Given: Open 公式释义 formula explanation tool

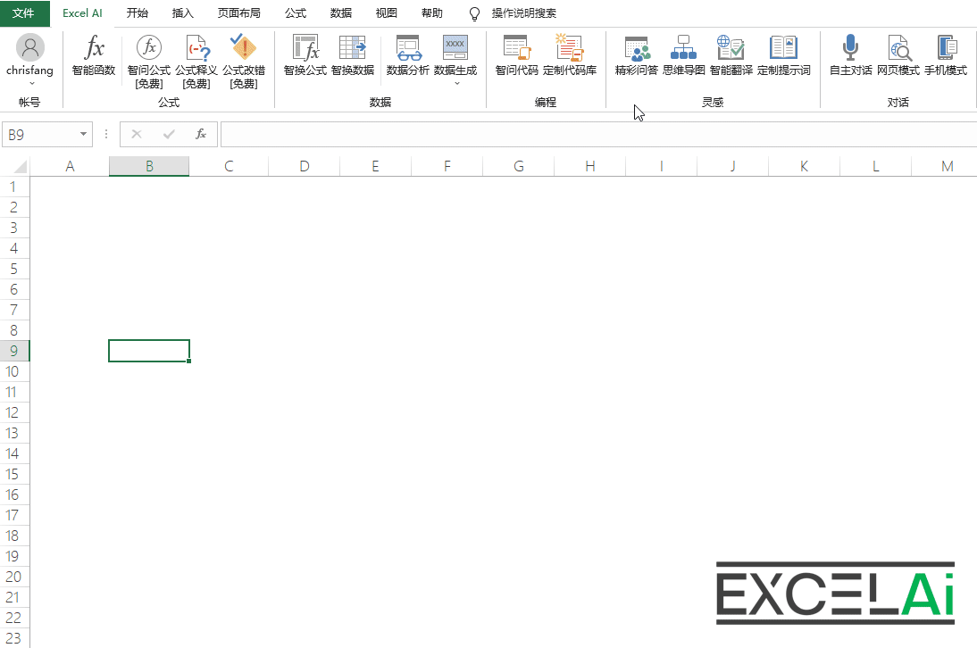Looking at the screenshot, I should click(x=196, y=62).
